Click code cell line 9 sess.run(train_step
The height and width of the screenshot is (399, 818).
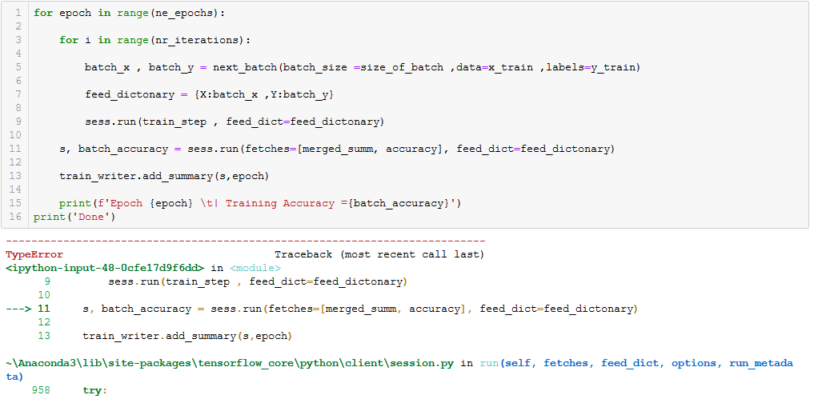pyautogui.click(x=235, y=122)
